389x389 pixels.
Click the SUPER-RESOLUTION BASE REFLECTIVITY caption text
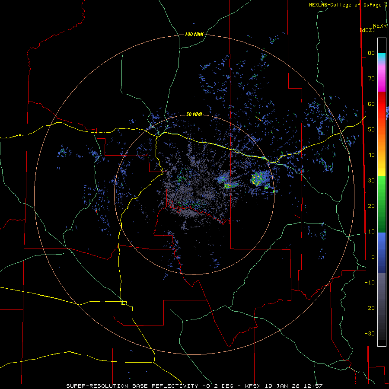coord(132,386)
